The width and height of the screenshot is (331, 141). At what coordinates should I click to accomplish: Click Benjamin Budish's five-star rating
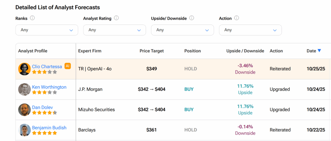pos(44,133)
